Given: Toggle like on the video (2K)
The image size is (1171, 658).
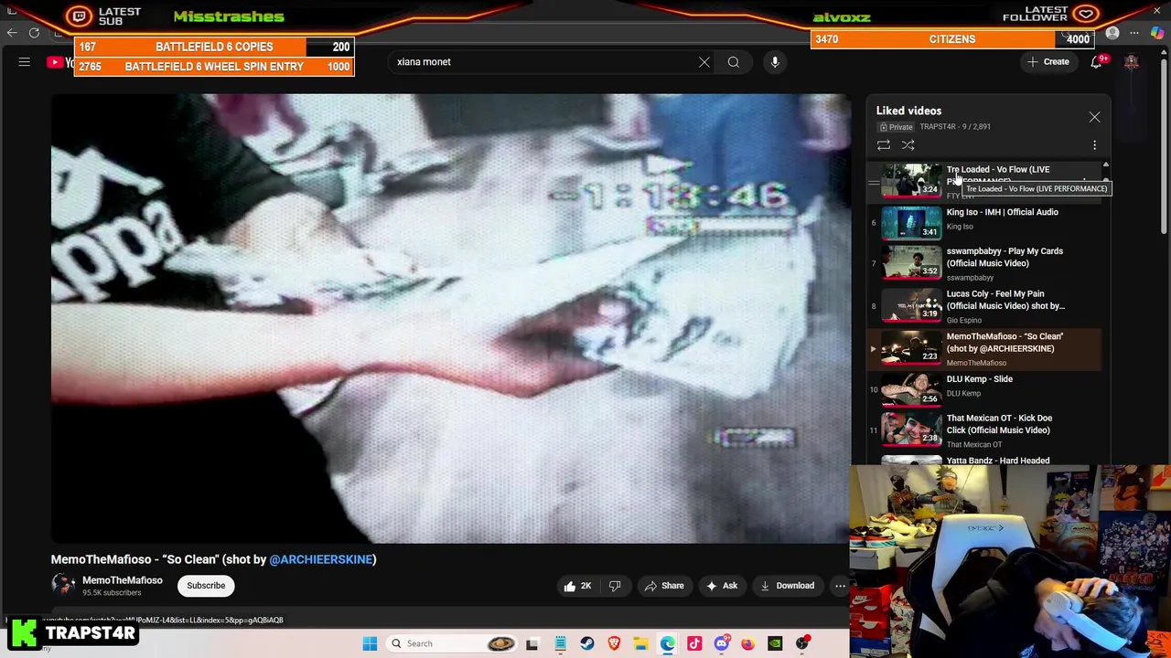Looking at the screenshot, I should 578,586.
